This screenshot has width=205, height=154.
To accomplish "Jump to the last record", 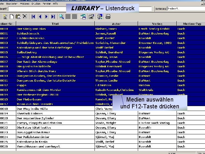I will coord(53,17).
